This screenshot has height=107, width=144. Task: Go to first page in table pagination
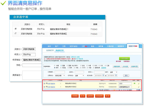point(119,90)
